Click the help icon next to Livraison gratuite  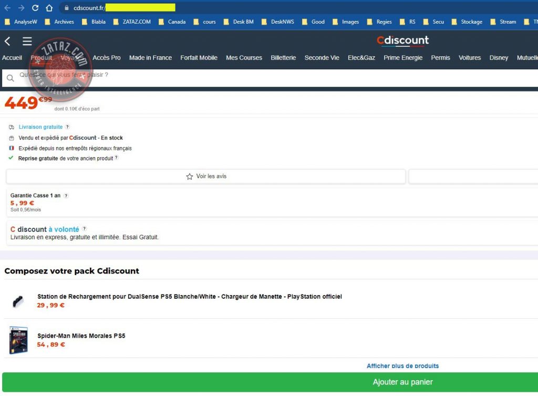click(x=67, y=127)
